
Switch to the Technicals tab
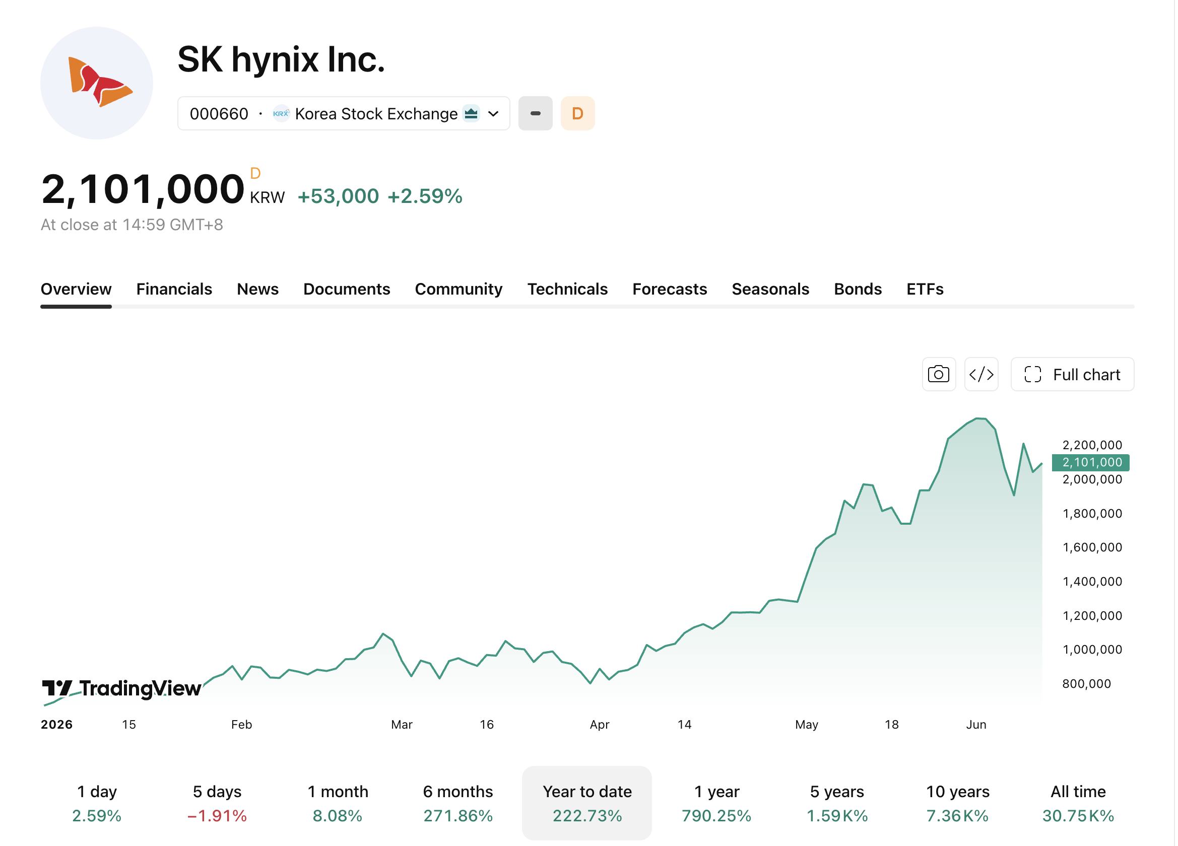[x=567, y=289]
